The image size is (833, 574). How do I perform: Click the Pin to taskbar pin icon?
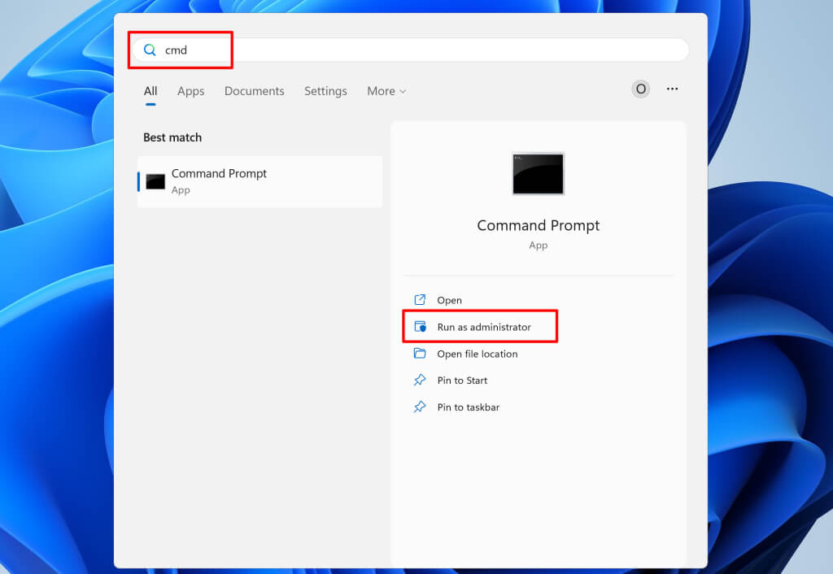(420, 407)
